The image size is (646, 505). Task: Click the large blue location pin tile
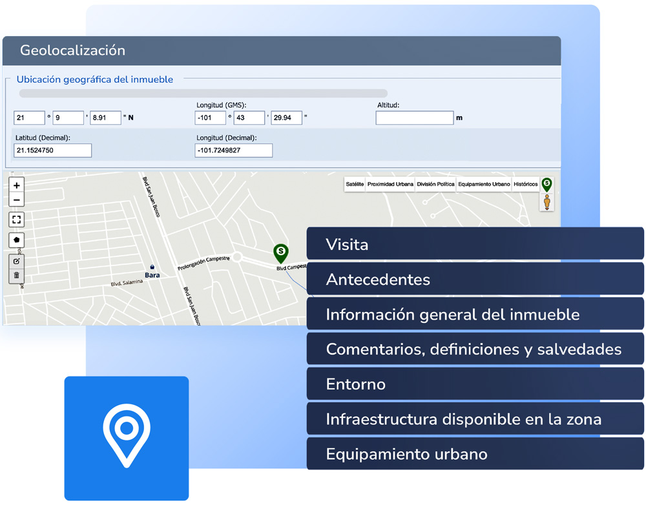pos(127,438)
